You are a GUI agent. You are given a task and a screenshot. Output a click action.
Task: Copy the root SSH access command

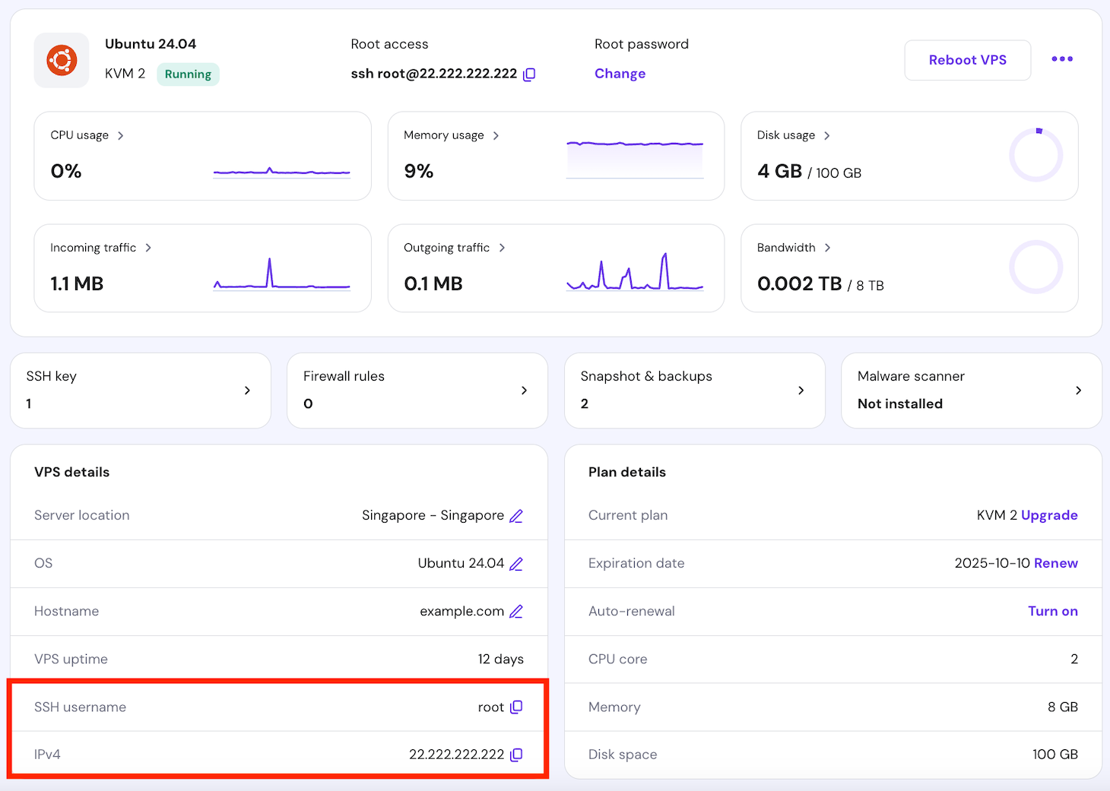[x=529, y=74]
